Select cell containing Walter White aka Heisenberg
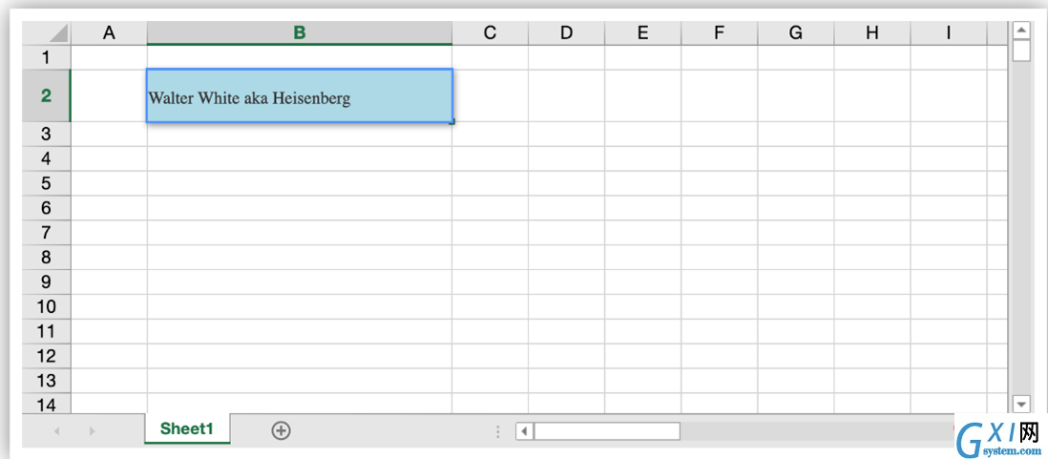 [x=300, y=95]
